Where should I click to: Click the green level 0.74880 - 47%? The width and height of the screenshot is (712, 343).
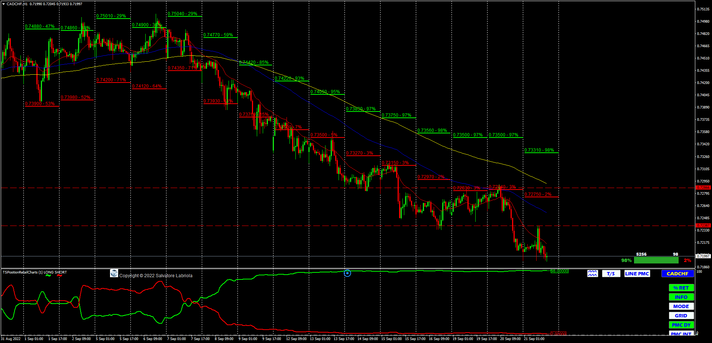(x=40, y=26)
